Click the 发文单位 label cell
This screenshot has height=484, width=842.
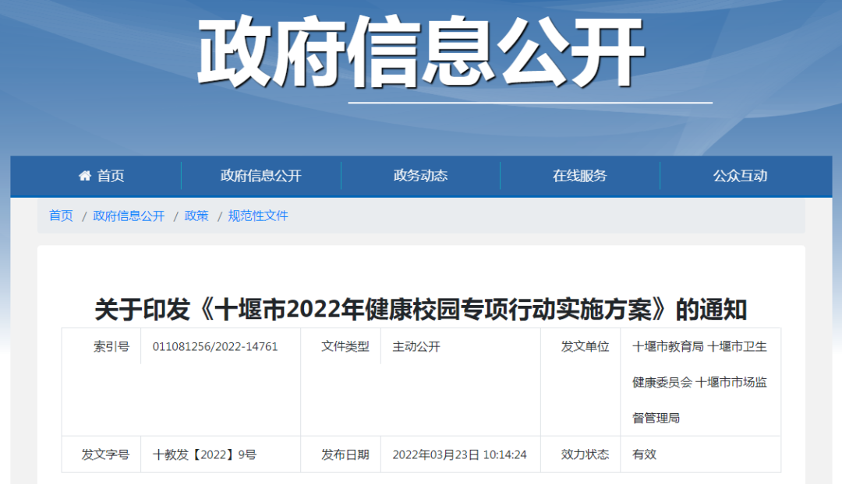tap(586, 347)
